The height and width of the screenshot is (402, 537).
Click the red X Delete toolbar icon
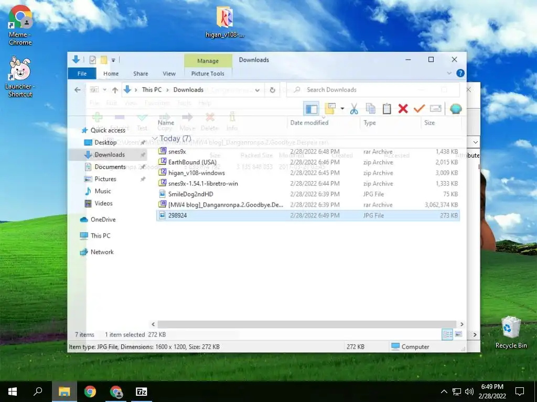(x=403, y=109)
